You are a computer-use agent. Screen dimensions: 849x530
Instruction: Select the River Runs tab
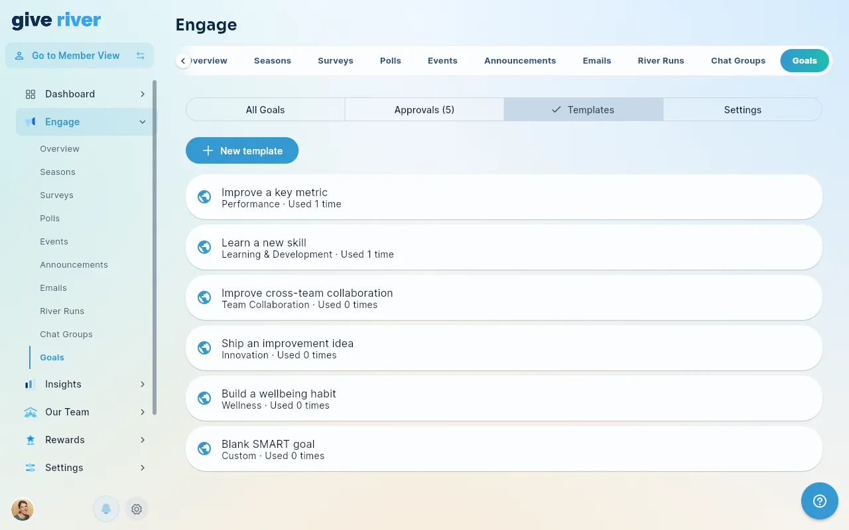click(x=661, y=60)
